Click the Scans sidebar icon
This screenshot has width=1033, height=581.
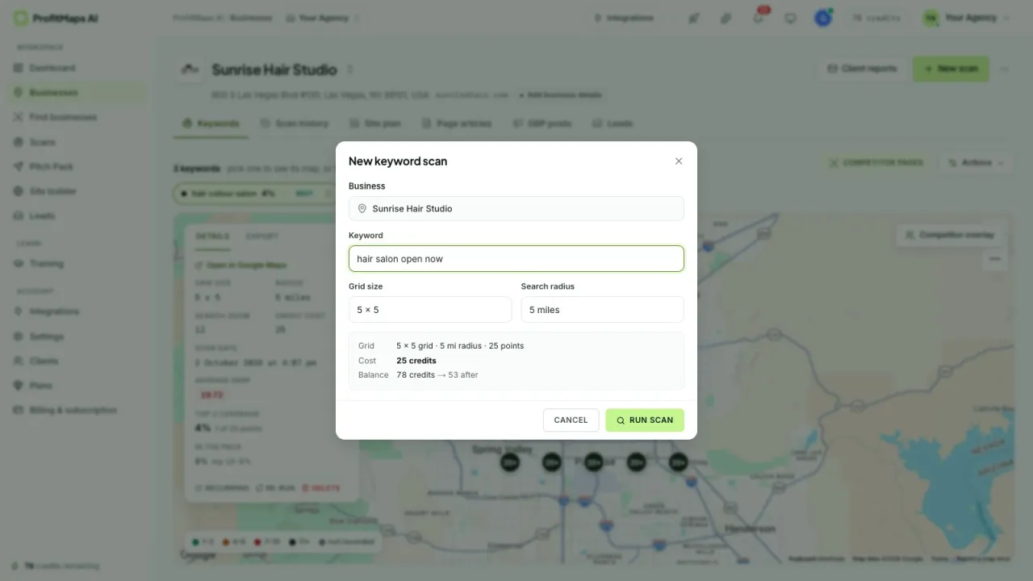[x=19, y=142]
